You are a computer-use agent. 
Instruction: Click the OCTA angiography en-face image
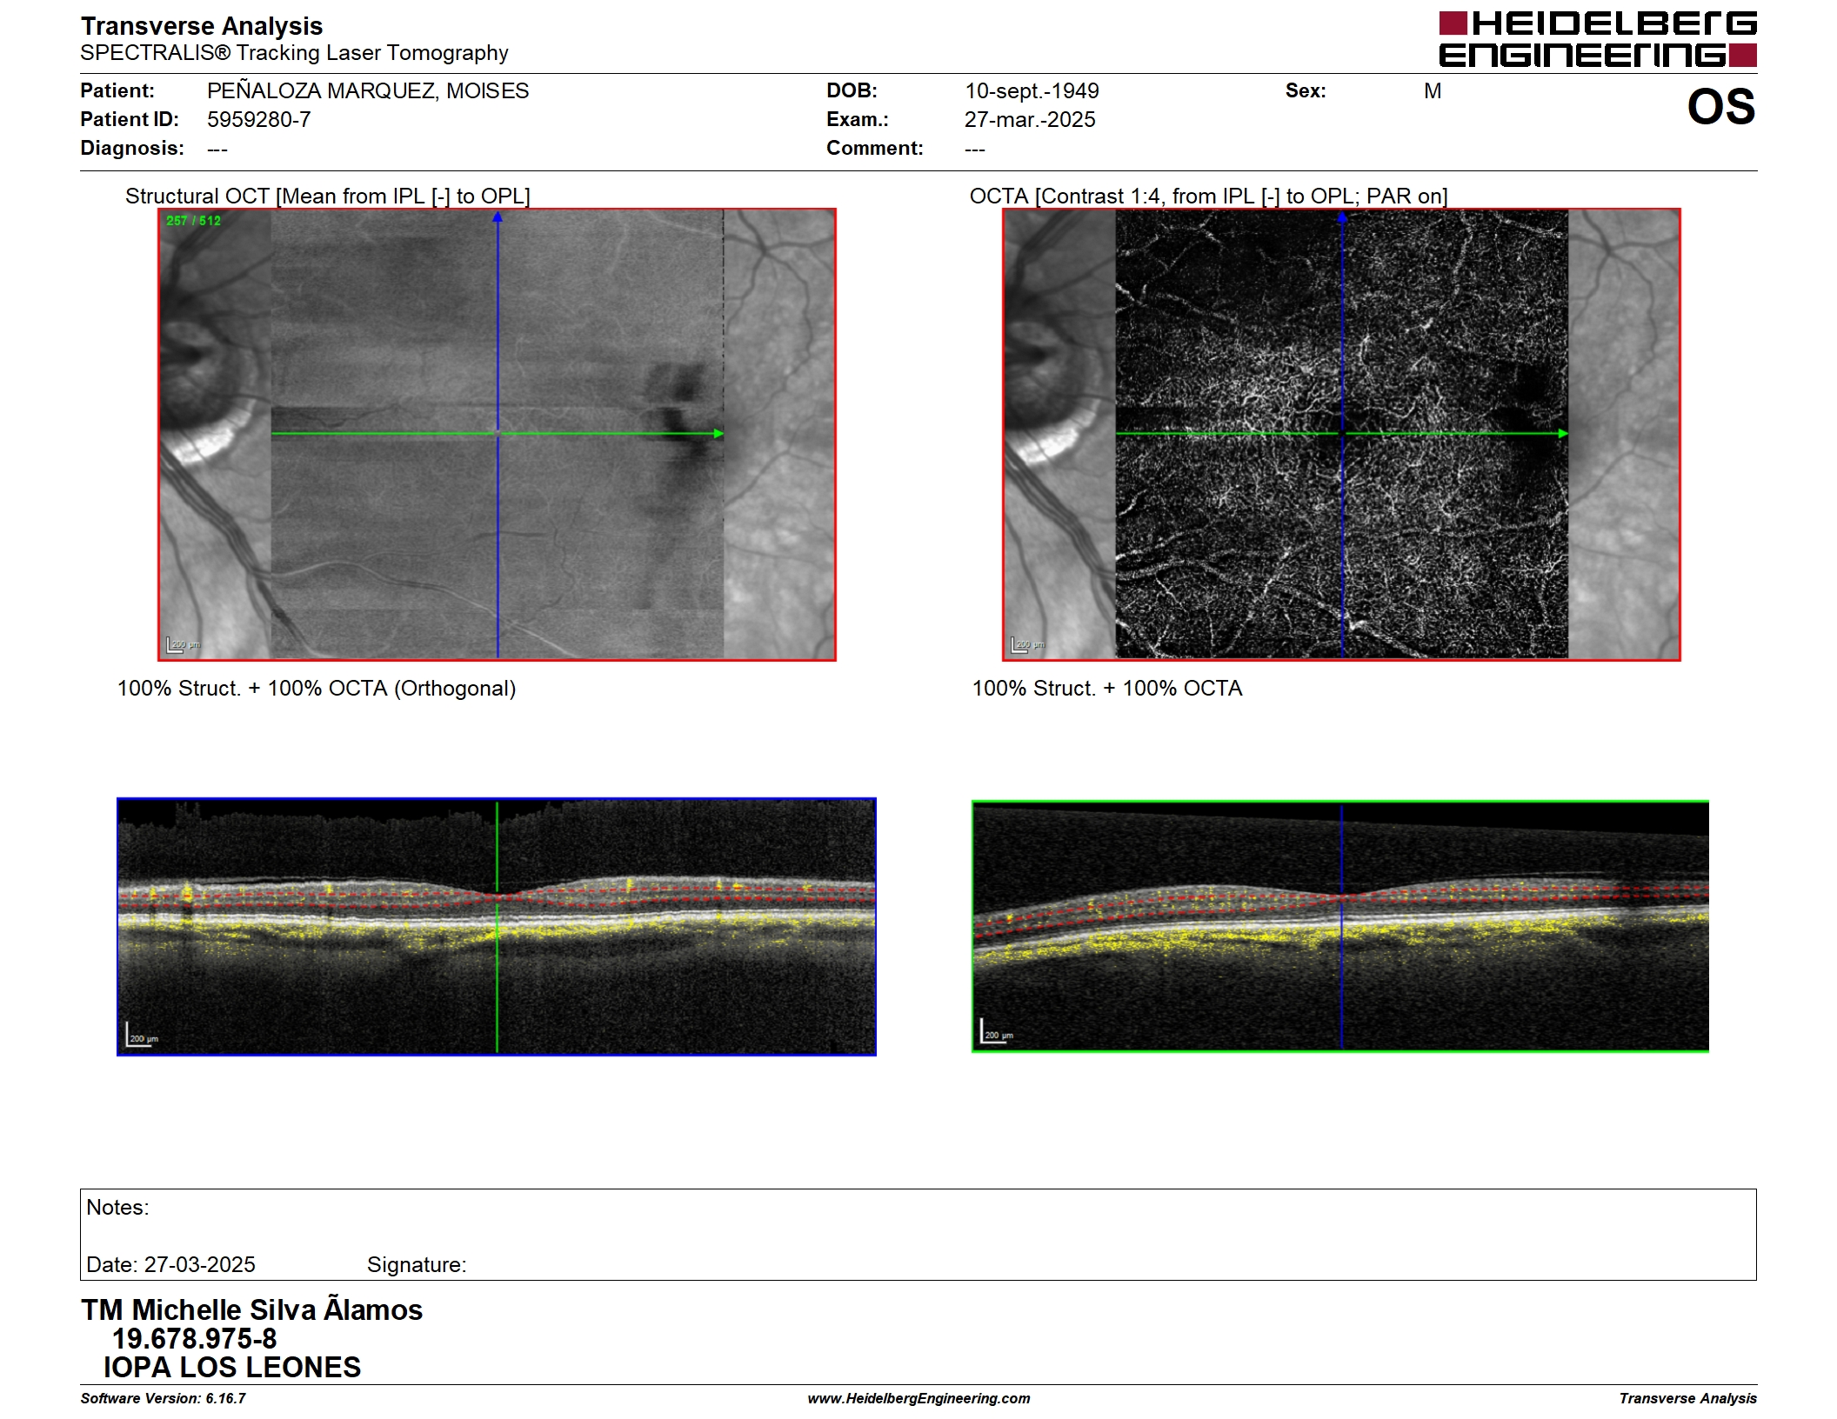point(1341,434)
